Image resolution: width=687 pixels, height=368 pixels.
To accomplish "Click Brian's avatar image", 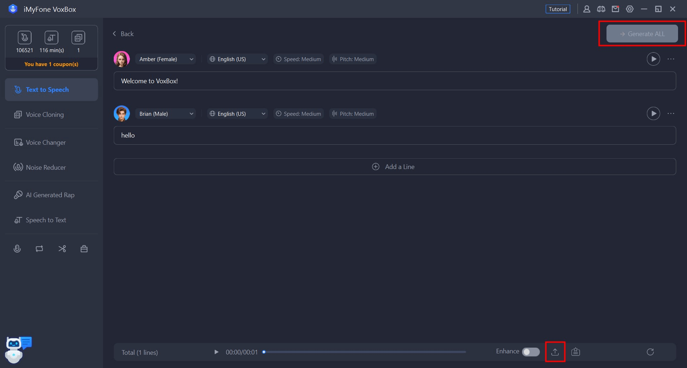I will (x=122, y=114).
